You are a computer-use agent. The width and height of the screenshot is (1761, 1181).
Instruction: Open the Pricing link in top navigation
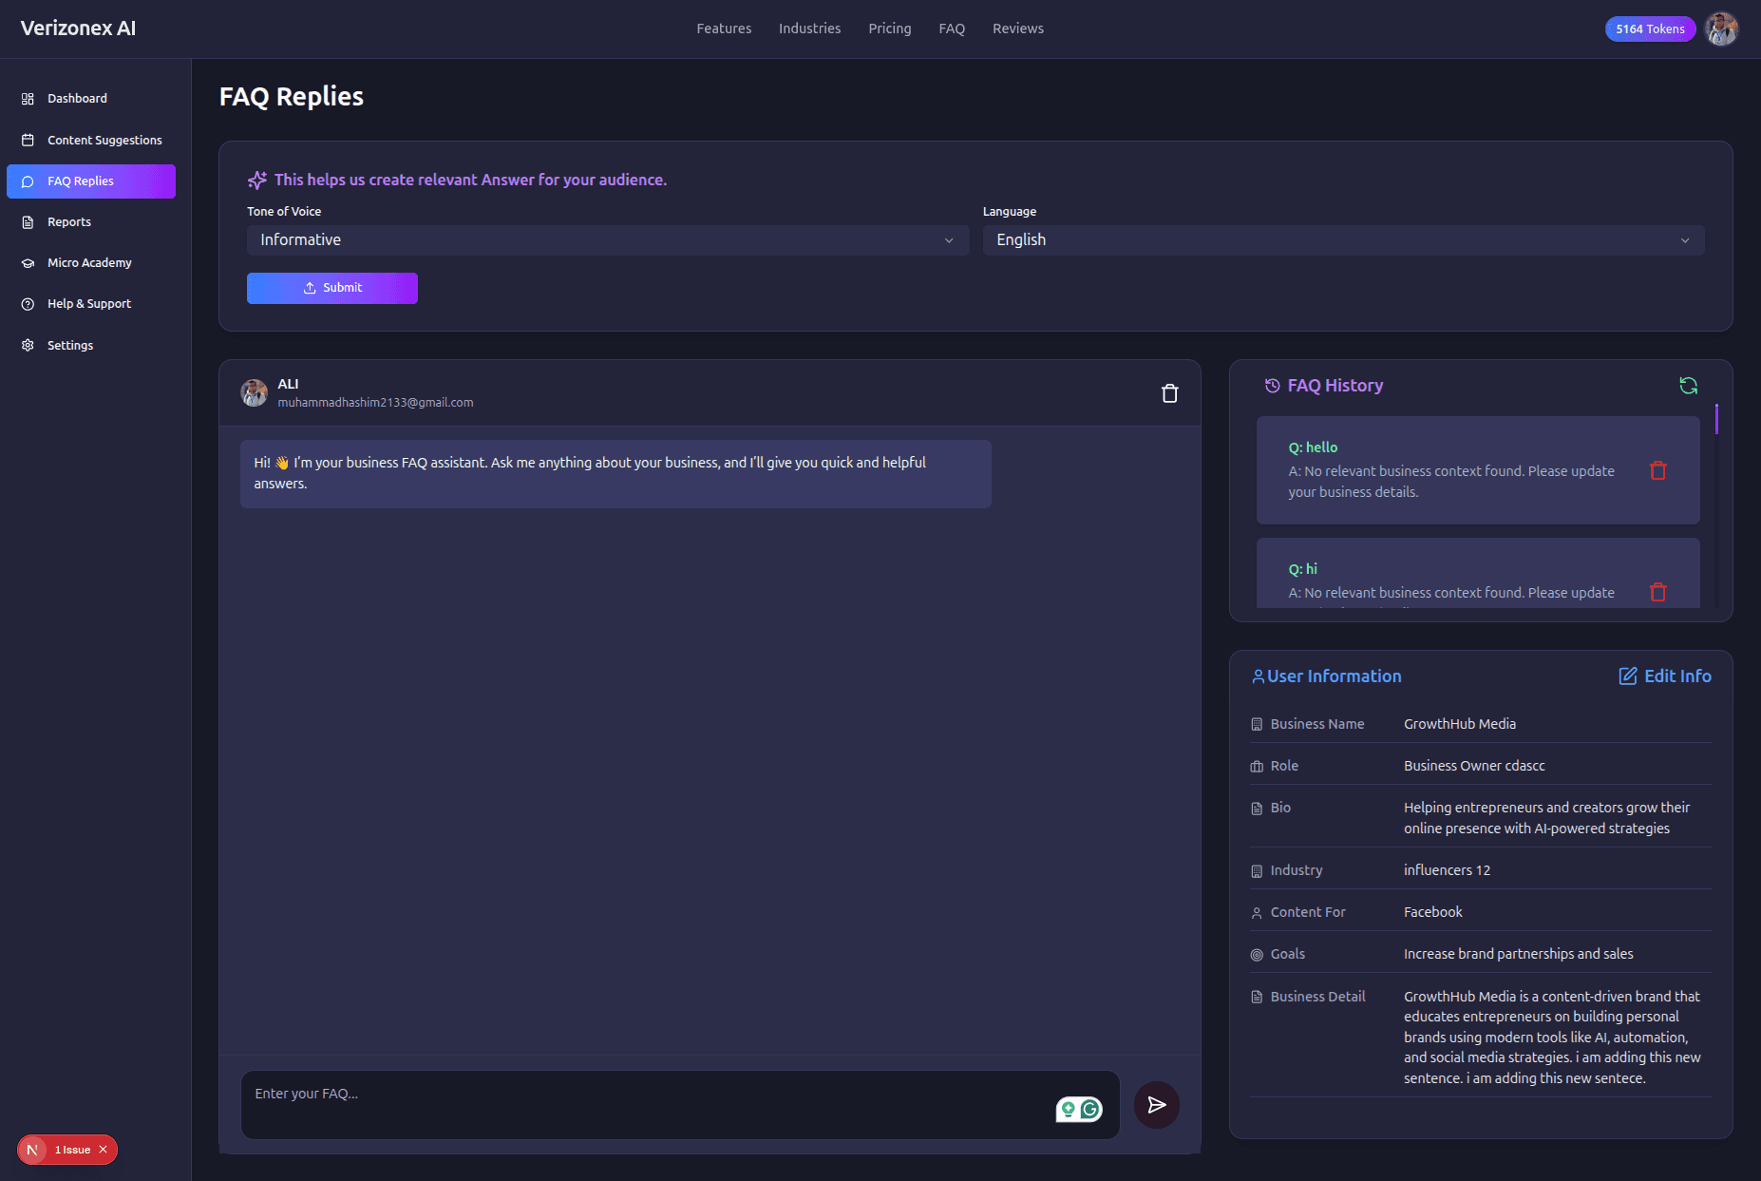tap(889, 29)
